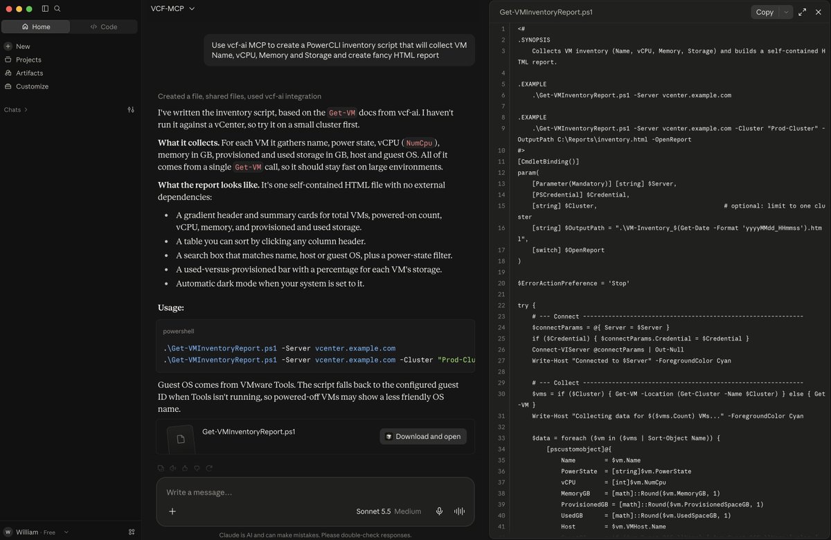Click the W avatar for William
The image size is (831, 540).
coord(8,532)
